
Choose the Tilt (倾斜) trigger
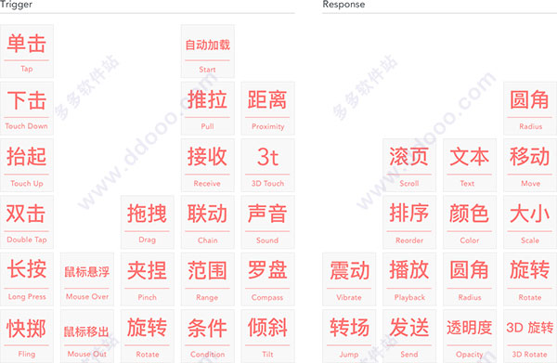pos(268,336)
